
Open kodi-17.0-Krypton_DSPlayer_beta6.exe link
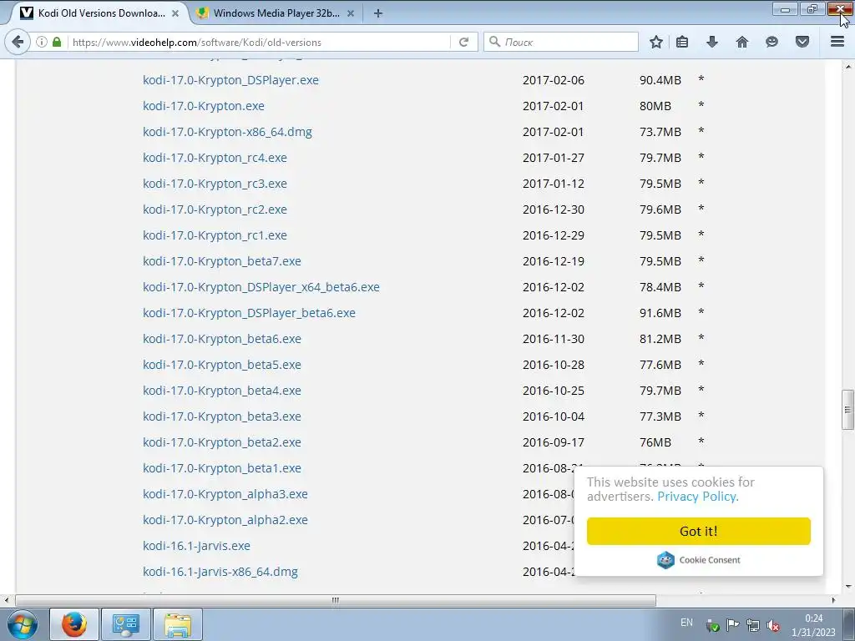249,313
